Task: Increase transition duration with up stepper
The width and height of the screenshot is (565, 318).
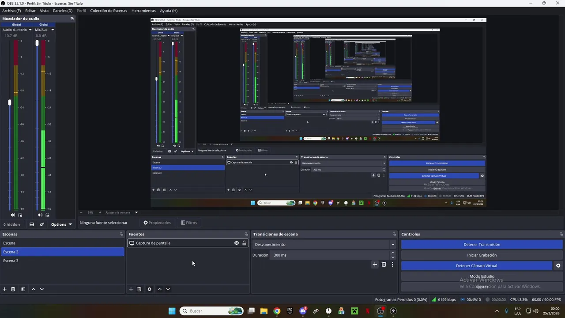Action: [393, 253]
